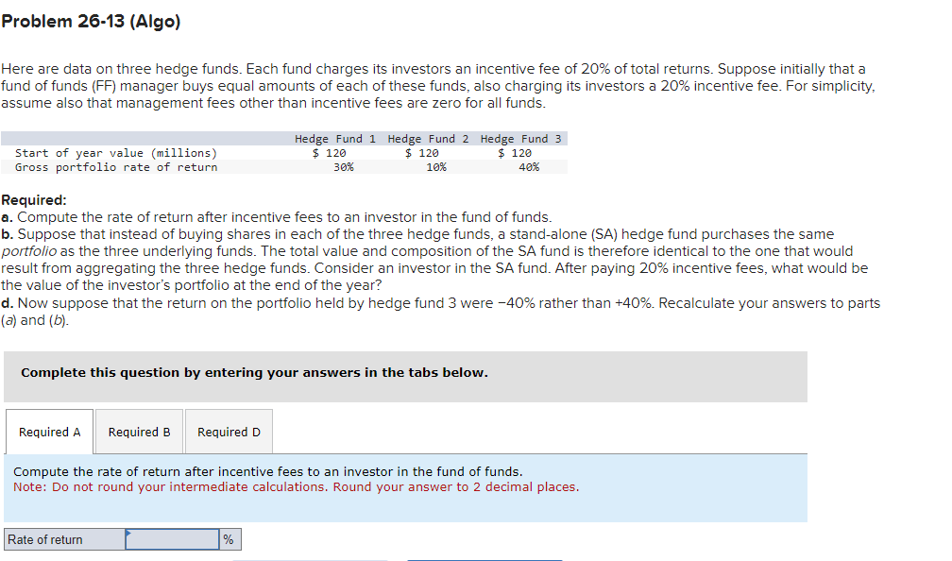Click the Complete this question banner text
The image size is (952, 561).
point(254,372)
